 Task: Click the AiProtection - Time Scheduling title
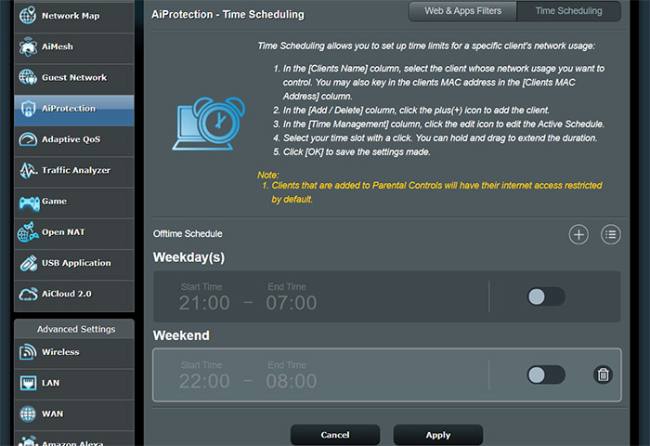coord(227,15)
